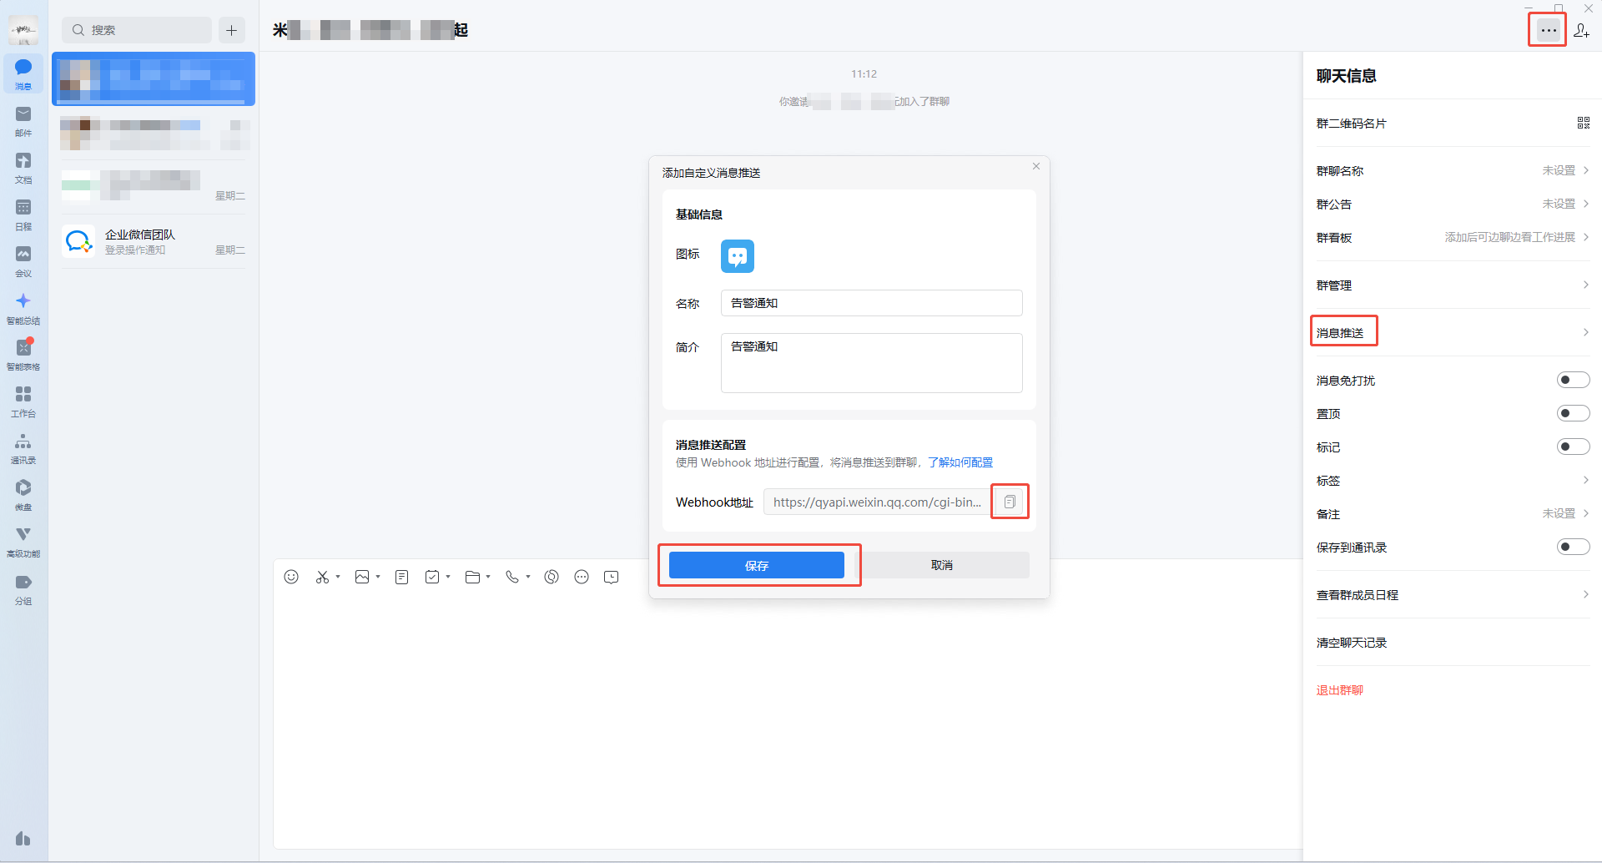Open the group QR code card icon
1602x863 pixels.
pyautogui.click(x=1583, y=123)
